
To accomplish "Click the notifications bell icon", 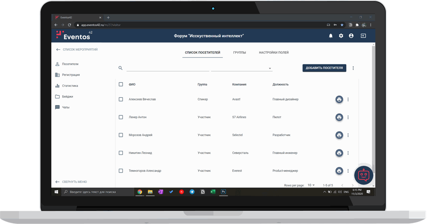I will (331, 36).
